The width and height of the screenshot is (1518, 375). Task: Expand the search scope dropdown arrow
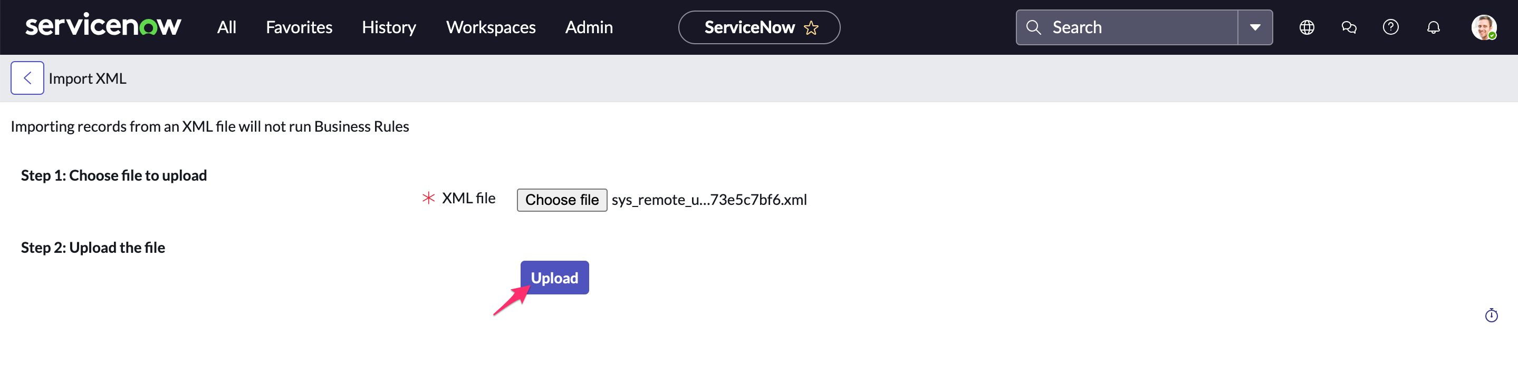[1255, 28]
